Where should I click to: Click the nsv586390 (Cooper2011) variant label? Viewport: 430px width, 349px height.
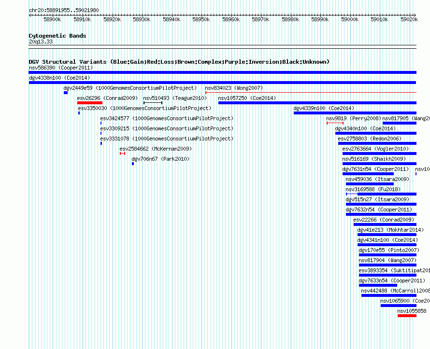[x=61, y=68]
